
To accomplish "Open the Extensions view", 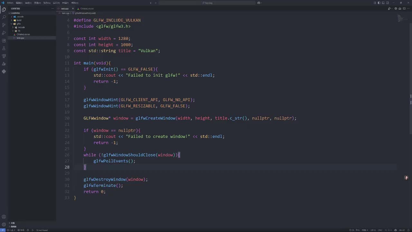I will (x=4, y=41).
